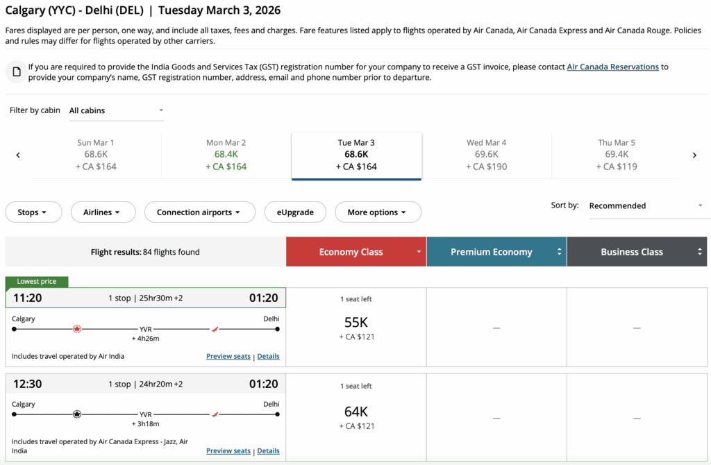This screenshot has width=711, height=465.
Task: Sort by Premium Economy arrows icon
Action: (559, 252)
